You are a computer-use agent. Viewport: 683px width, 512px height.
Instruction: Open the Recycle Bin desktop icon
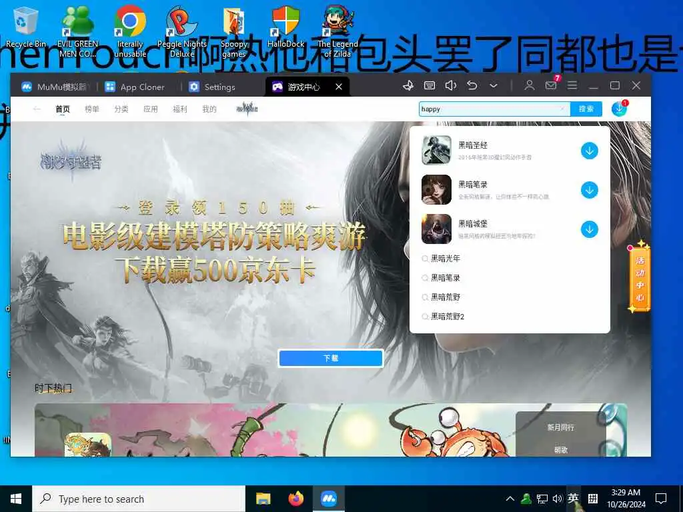click(26, 27)
